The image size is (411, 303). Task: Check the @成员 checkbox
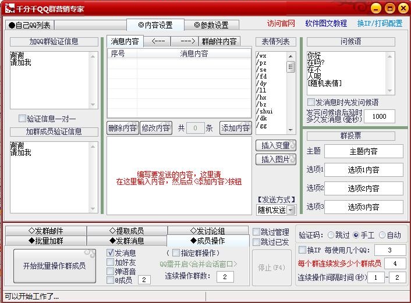[111, 280]
